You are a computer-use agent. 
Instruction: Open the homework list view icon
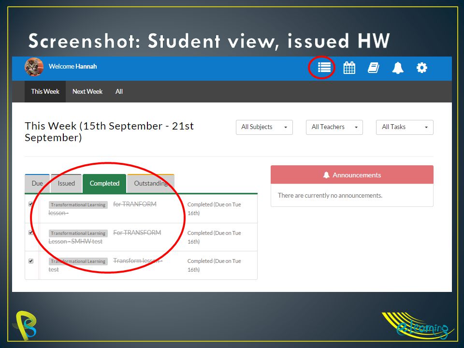[x=324, y=68]
